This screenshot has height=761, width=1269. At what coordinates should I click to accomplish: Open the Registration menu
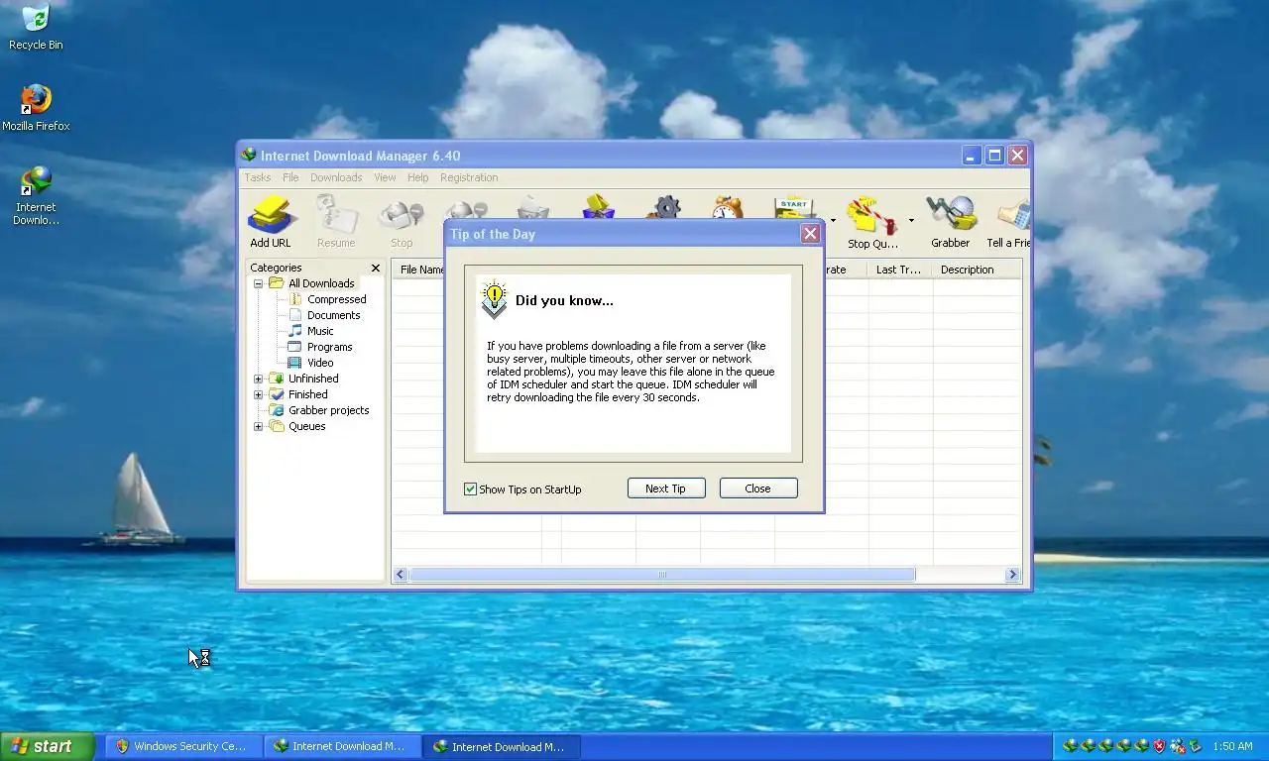click(x=469, y=177)
